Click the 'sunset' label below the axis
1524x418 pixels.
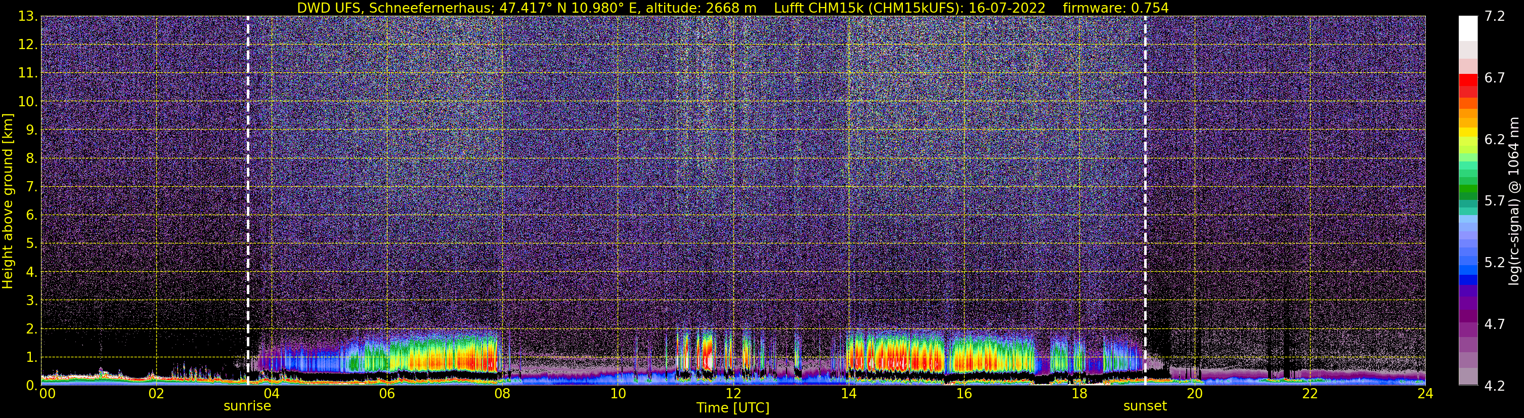(1145, 406)
